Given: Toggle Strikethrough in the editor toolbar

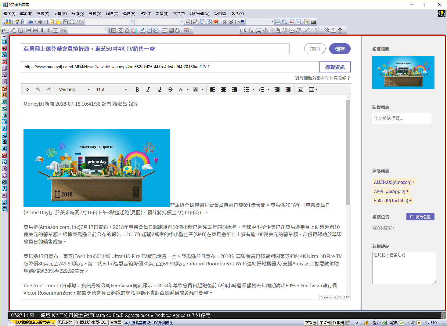Looking at the screenshot, I should (170, 89).
